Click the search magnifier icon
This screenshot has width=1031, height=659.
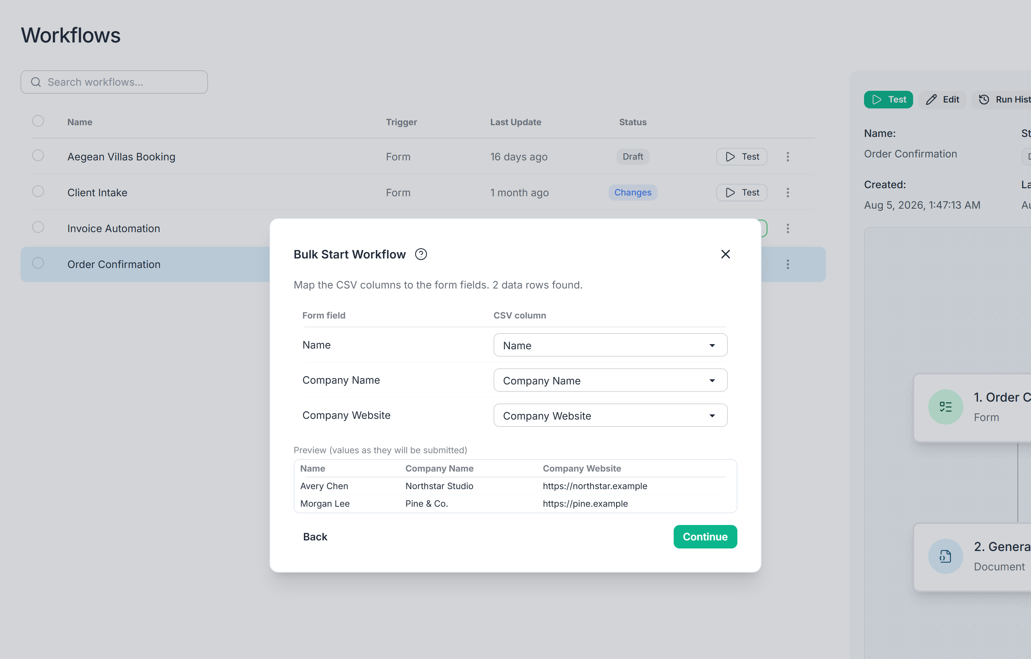[x=36, y=82]
